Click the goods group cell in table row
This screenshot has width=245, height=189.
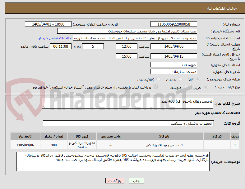[x=82, y=145]
